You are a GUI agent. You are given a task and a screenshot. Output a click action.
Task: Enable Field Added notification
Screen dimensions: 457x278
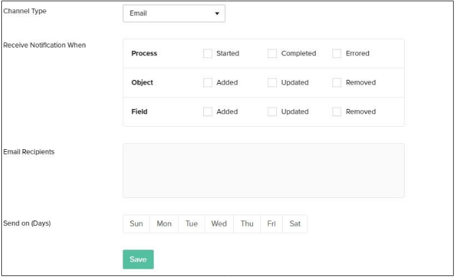point(208,112)
